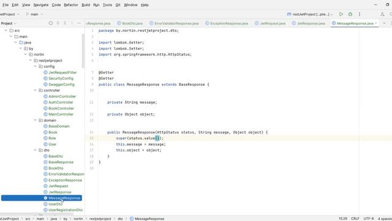The height and width of the screenshot is (221, 392).
Task: Open the Refactor menu
Action: coord(71,5)
